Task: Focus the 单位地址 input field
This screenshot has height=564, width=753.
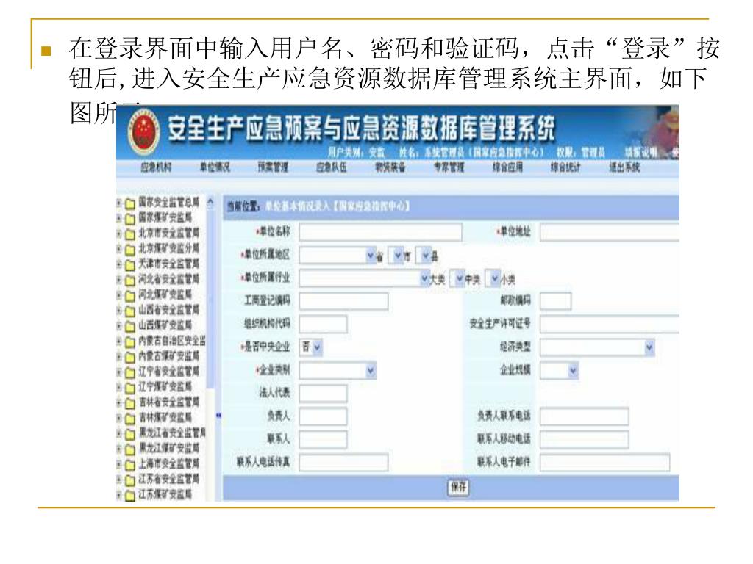Action: [610, 232]
